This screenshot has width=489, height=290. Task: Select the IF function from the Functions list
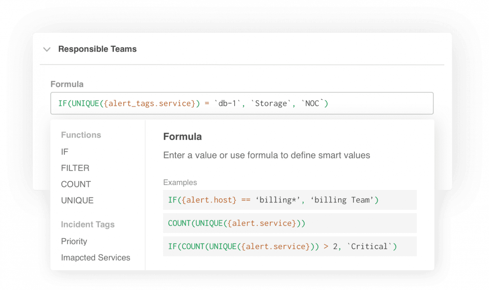pyautogui.click(x=65, y=152)
